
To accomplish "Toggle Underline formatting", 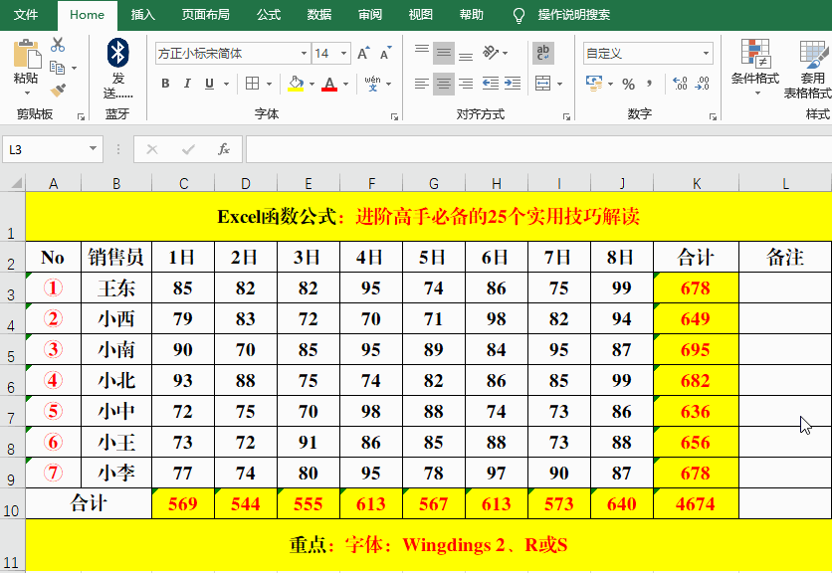I will point(209,83).
